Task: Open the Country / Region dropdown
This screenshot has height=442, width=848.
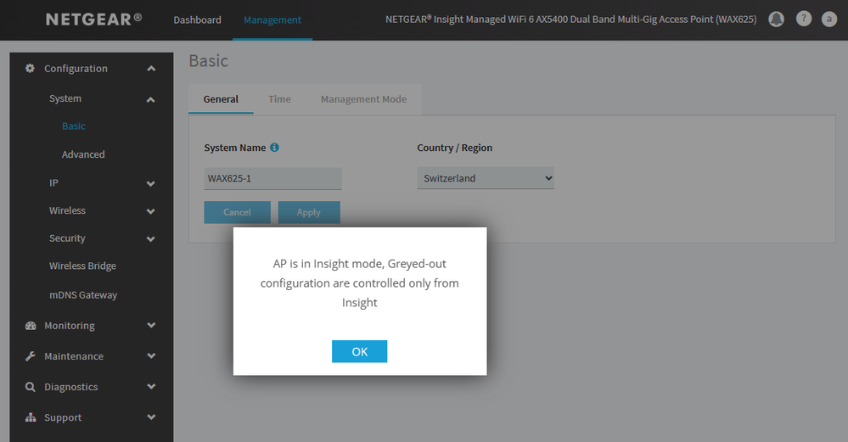Action: tap(486, 178)
